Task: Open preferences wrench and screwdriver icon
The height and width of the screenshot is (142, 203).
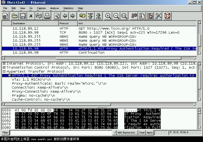Action: coord(158,16)
